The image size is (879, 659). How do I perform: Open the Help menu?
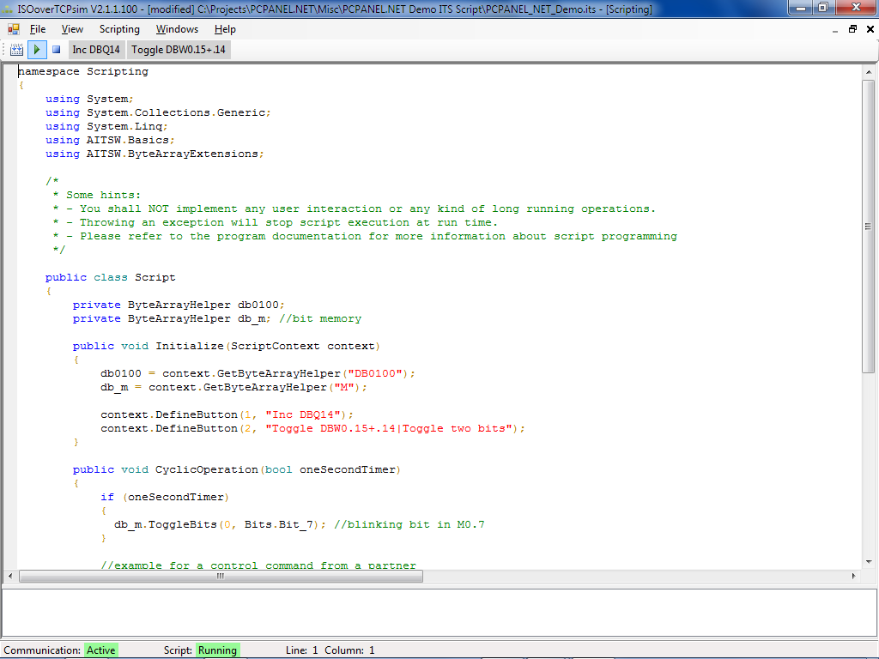coord(225,29)
